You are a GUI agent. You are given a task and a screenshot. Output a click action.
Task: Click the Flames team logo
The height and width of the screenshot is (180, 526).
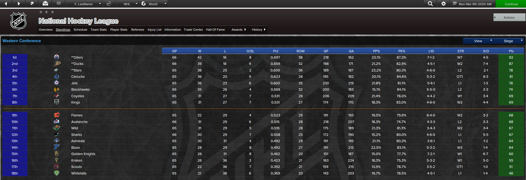click(56, 115)
